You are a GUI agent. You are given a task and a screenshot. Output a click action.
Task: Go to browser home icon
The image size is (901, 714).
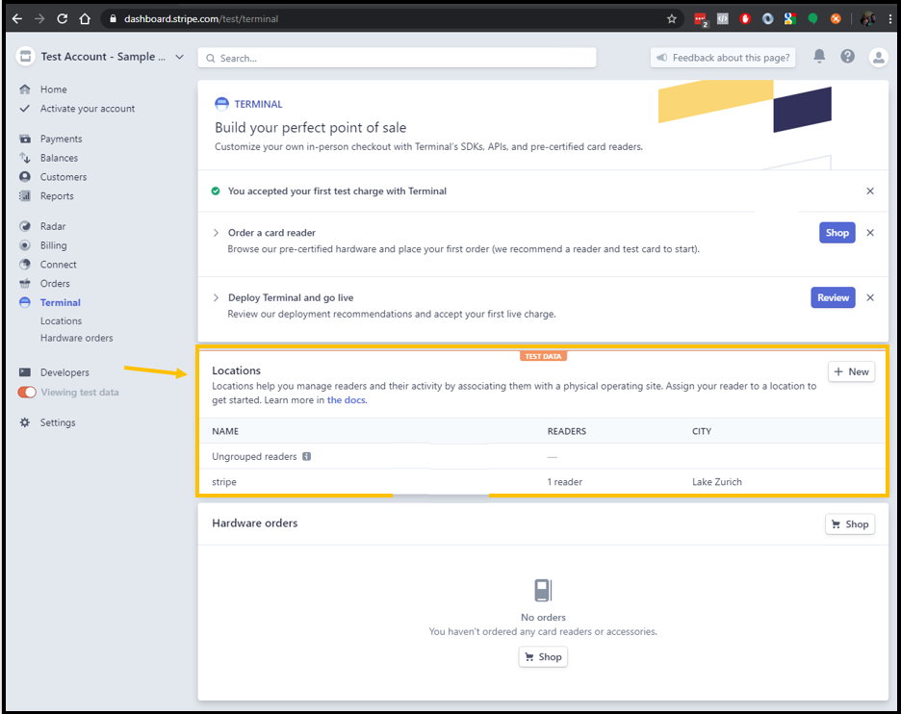pos(85,19)
